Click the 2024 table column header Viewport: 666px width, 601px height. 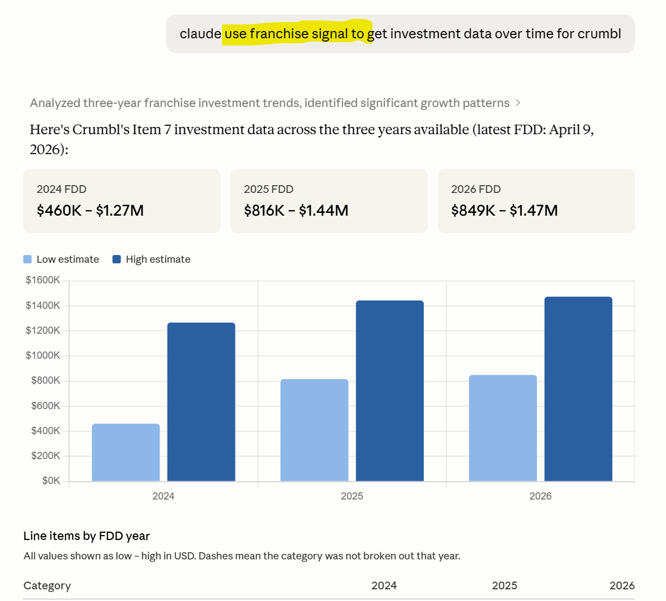tap(384, 586)
